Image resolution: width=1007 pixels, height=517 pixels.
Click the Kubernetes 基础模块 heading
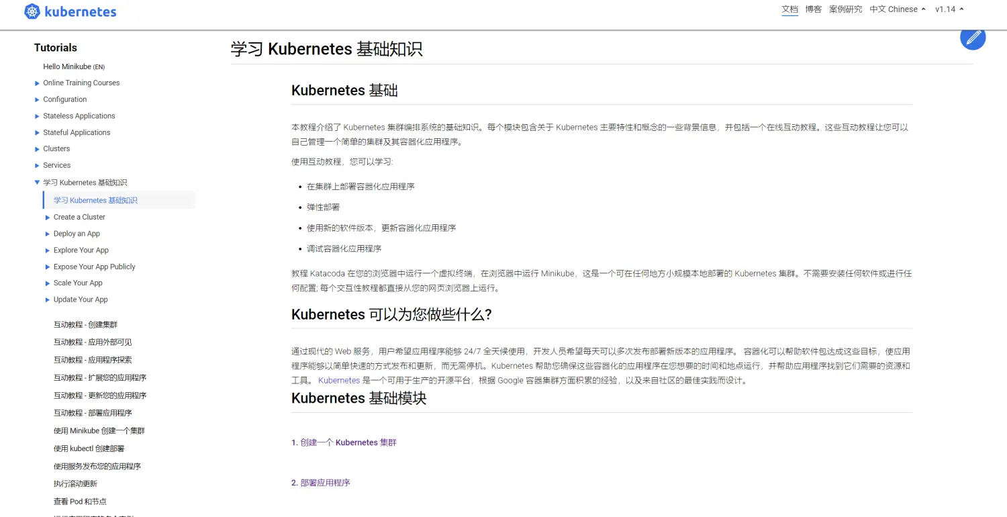[x=359, y=398]
